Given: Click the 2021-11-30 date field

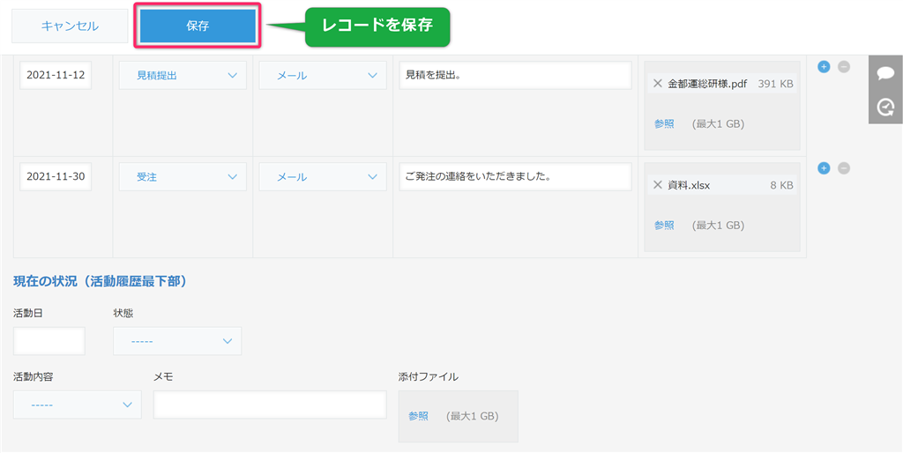Looking at the screenshot, I should (x=56, y=177).
